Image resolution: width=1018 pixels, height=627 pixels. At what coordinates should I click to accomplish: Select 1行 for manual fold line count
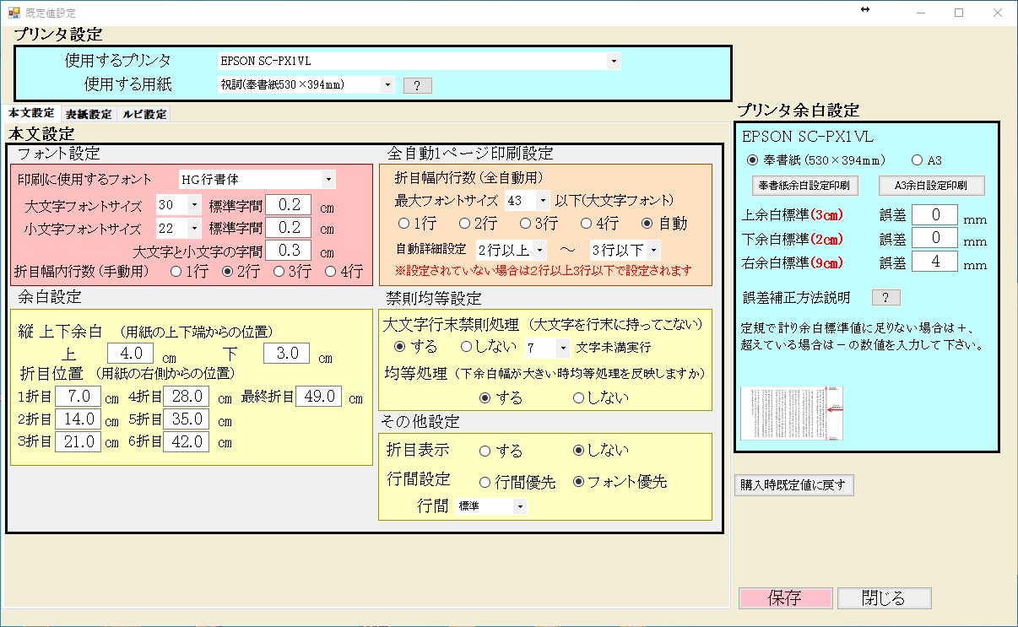[x=191, y=272]
